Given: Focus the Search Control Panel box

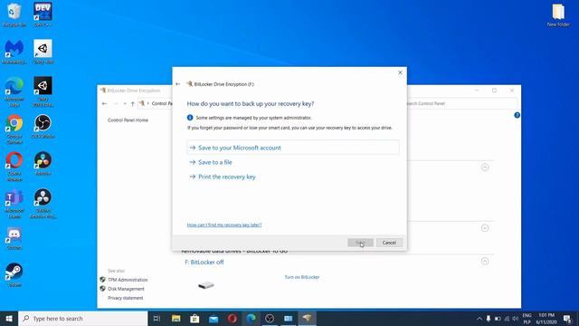Looking at the screenshot, I should [x=461, y=103].
